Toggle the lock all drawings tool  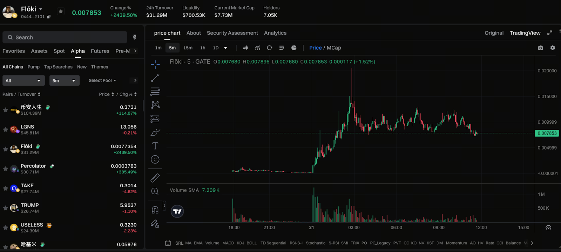pyautogui.click(x=155, y=224)
